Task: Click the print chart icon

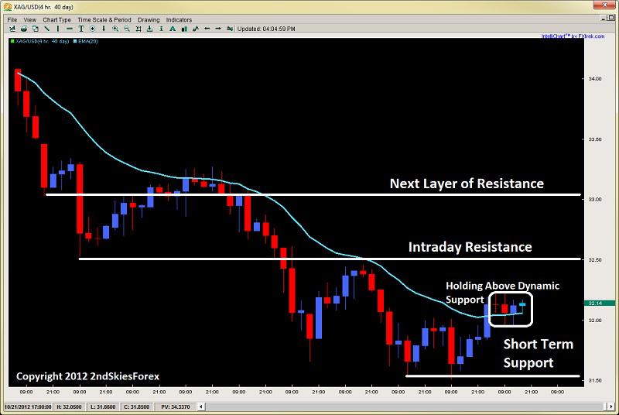Action: pos(24,29)
